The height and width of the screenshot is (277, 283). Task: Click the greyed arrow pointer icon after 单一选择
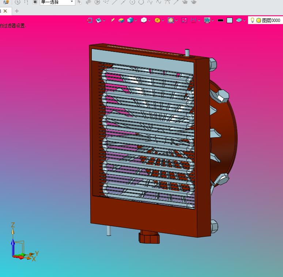[x=80, y=2]
